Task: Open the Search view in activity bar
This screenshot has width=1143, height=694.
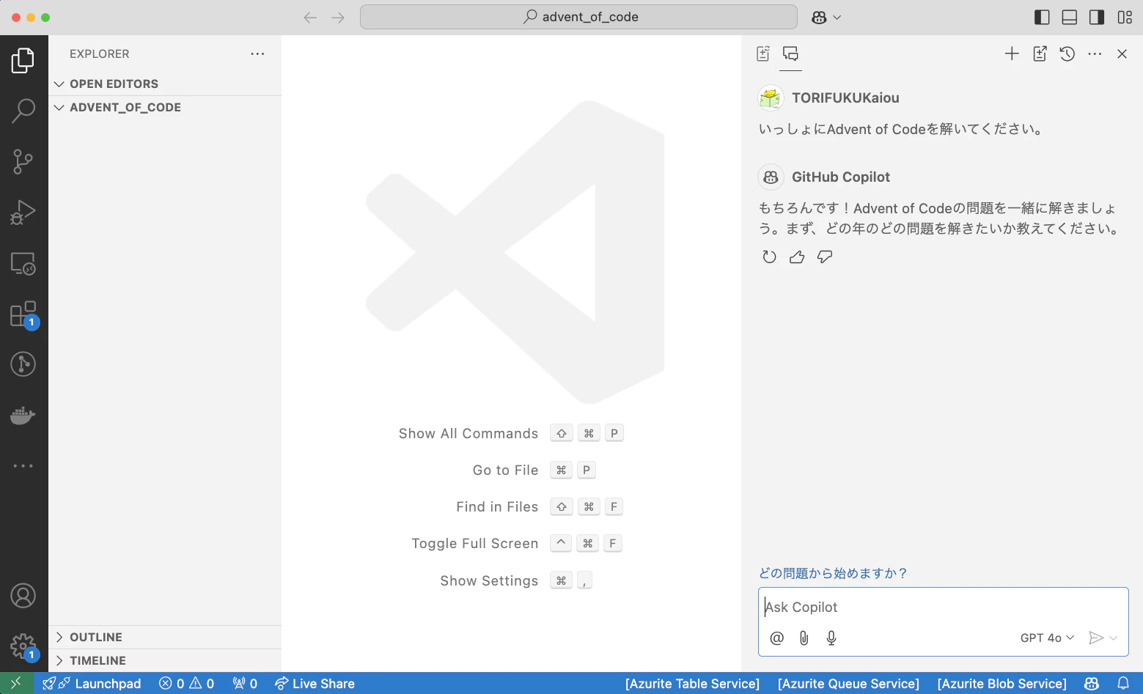Action: tap(23, 111)
